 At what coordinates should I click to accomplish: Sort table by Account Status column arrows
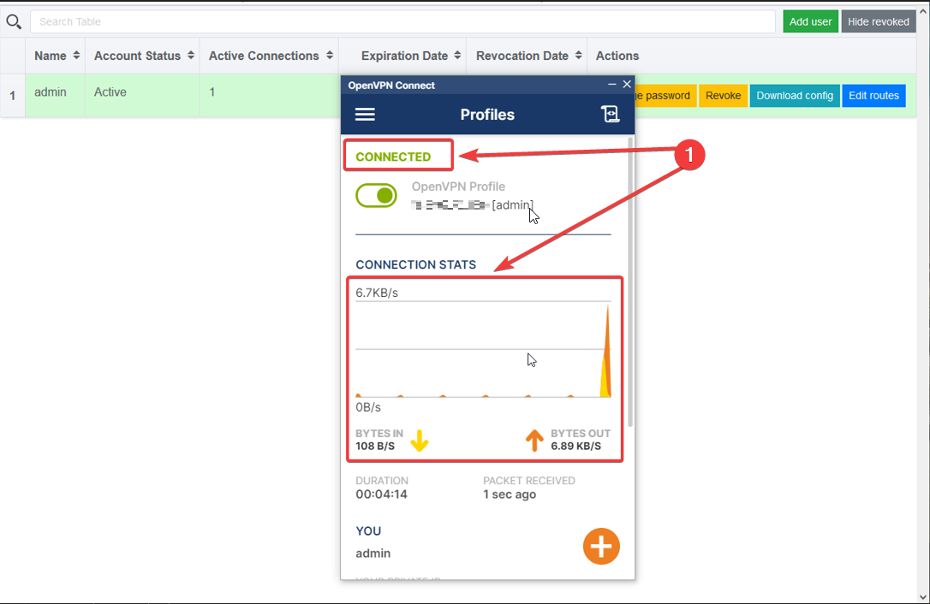(x=190, y=55)
